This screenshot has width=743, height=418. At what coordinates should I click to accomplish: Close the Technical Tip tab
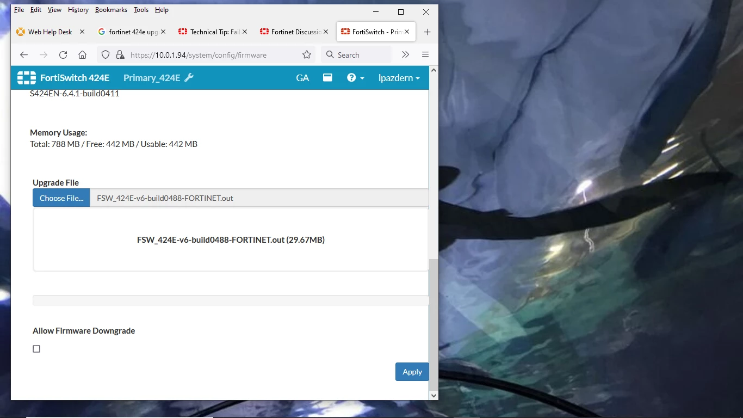(245, 32)
